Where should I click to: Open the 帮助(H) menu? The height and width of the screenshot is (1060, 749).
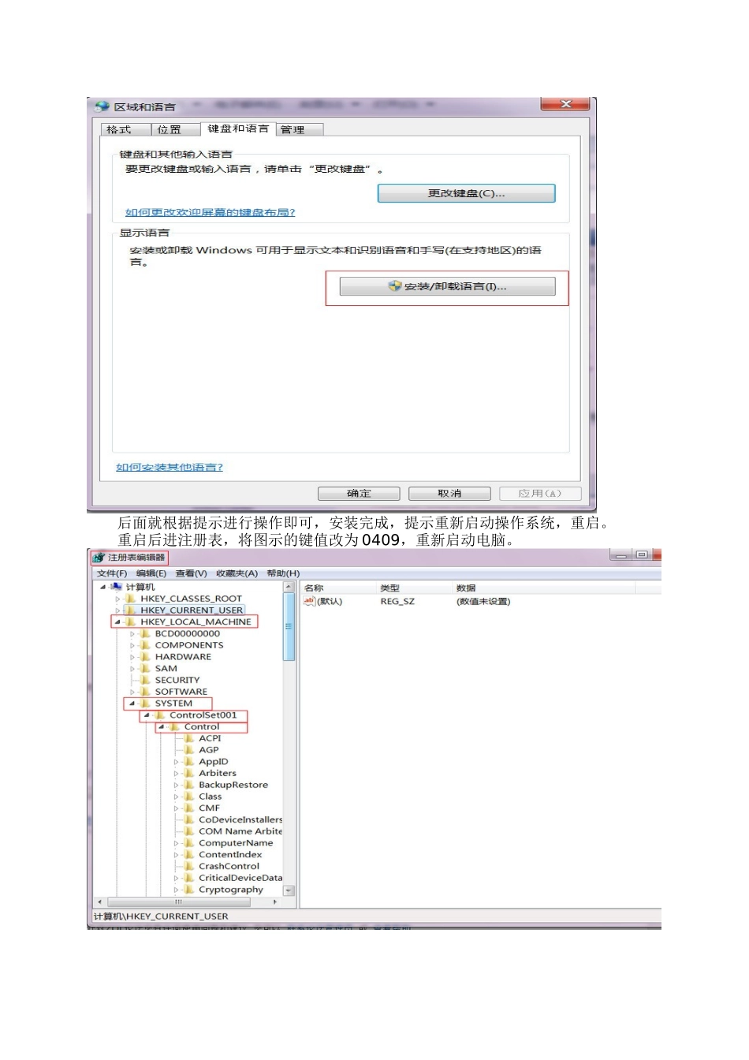tap(283, 573)
